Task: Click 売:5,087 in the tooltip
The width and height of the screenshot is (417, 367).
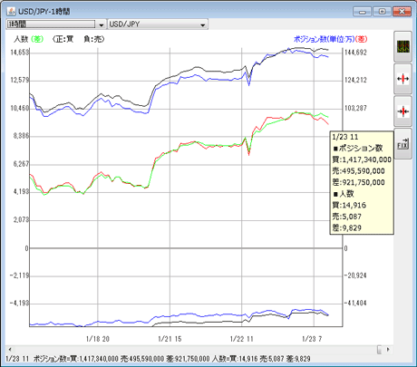Action: pyautogui.click(x=347, y=217)
